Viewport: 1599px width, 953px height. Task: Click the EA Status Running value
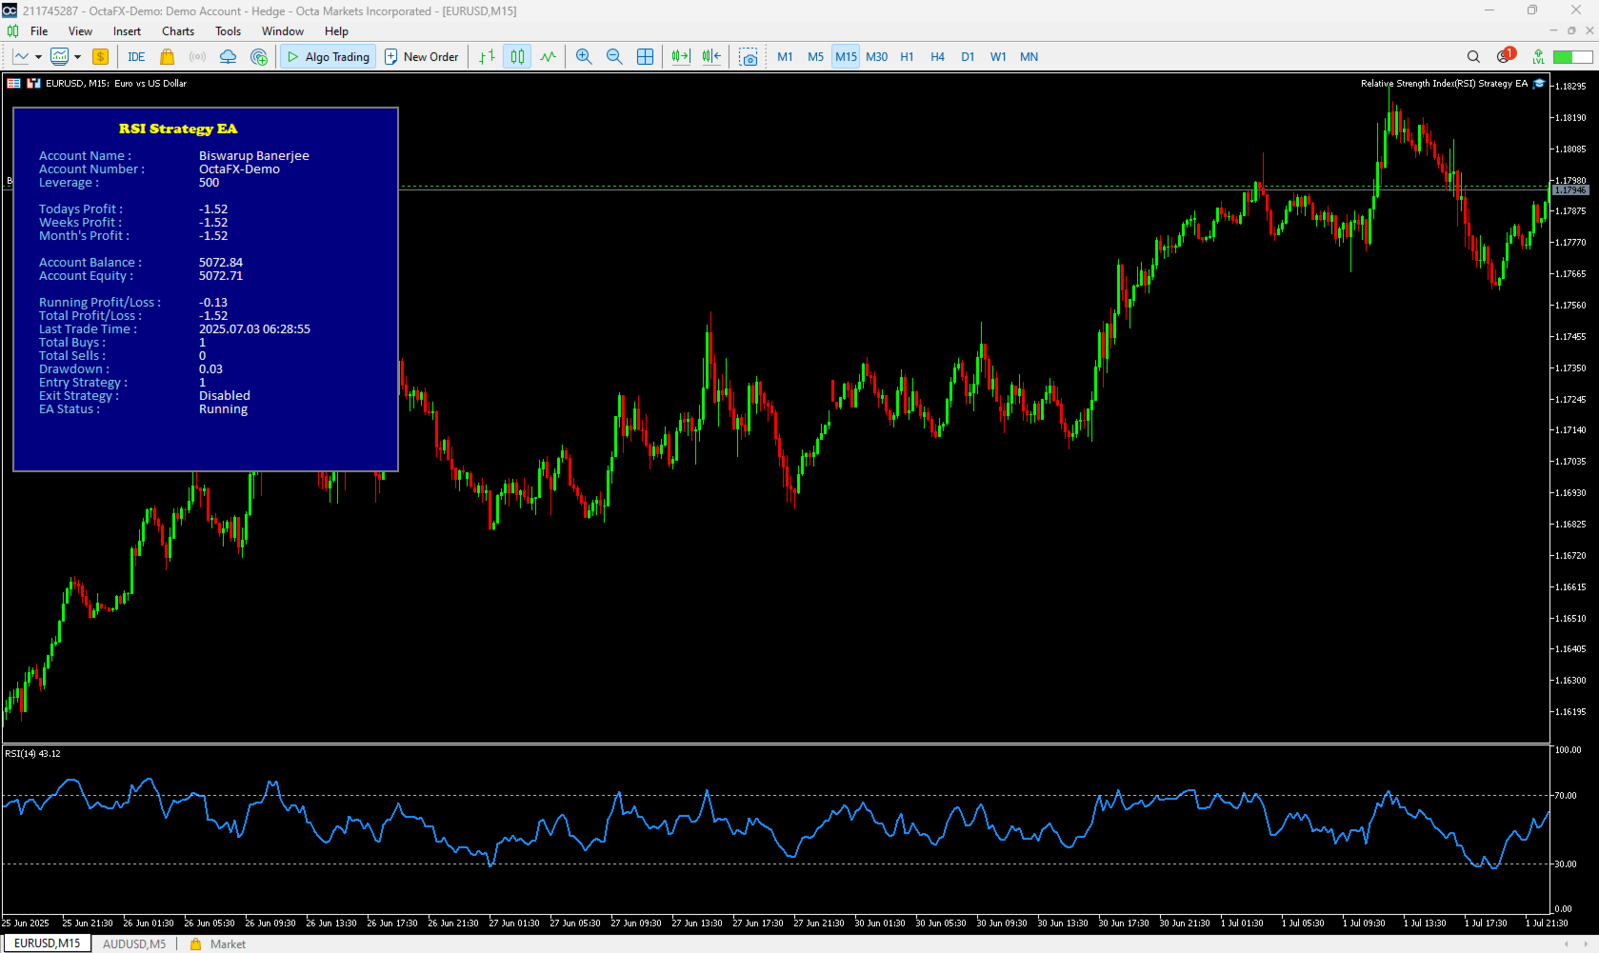[x=223, y=409]
